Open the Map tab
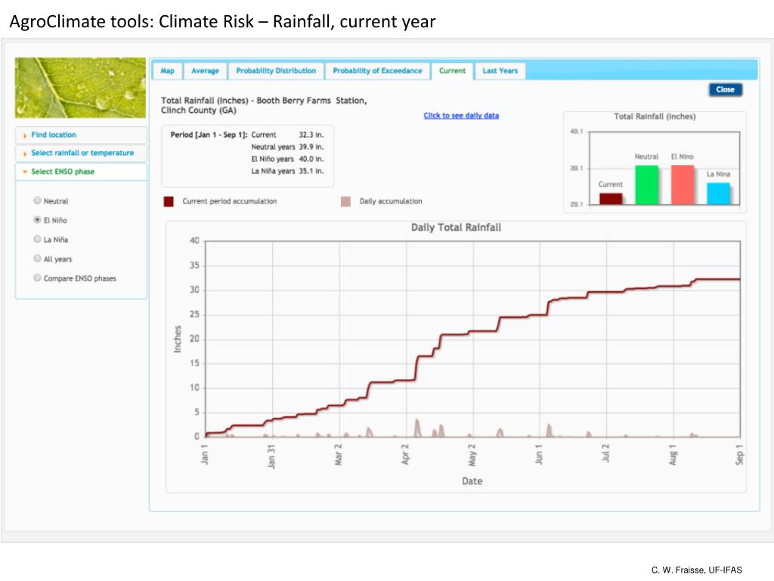774x581 pixels. (x=167, y=70)
